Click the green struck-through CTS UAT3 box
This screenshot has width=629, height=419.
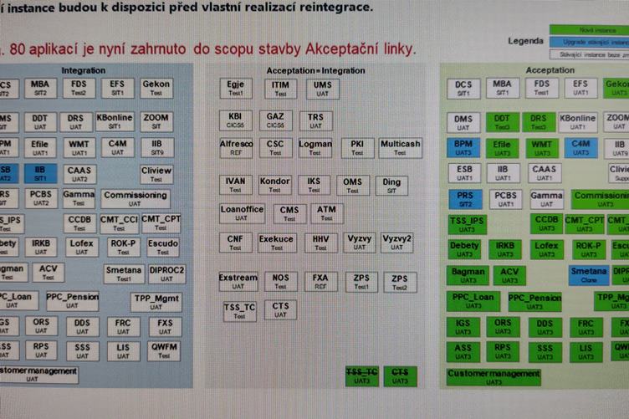[x=400, y=376]
